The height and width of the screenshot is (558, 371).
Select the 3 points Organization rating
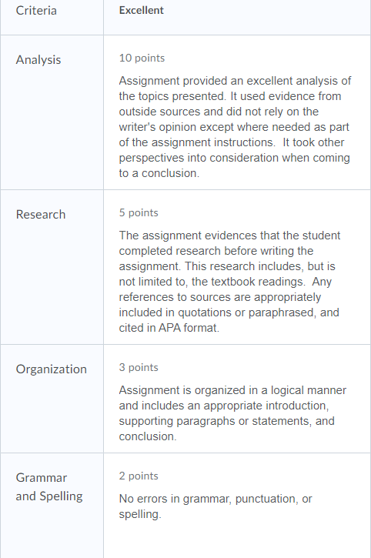[x=139, y=368]
